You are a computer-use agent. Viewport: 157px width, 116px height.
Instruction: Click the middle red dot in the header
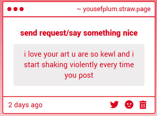coord(15,9)
